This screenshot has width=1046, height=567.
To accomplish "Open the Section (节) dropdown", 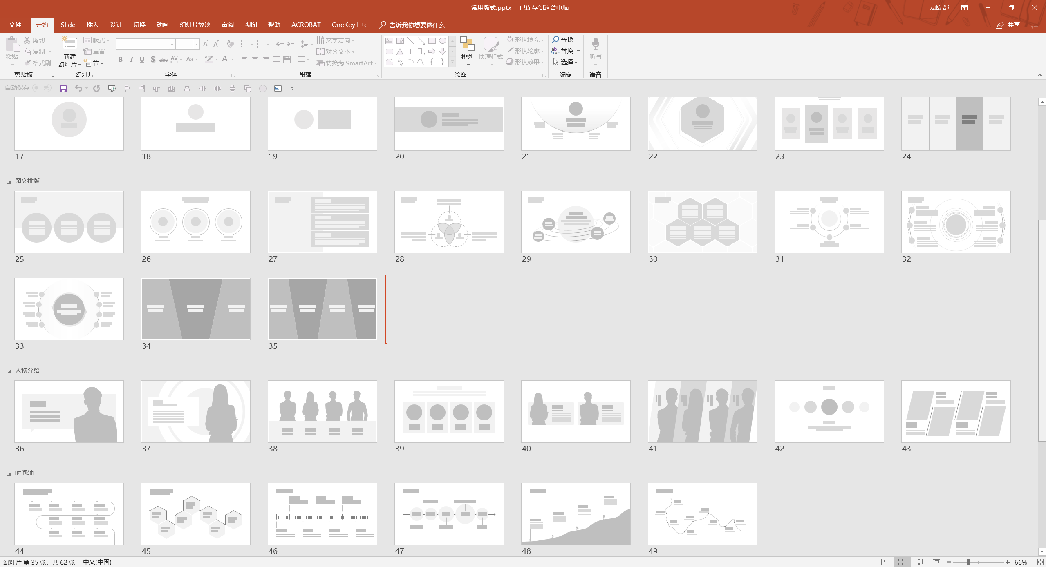I will [x=94, y=63].
